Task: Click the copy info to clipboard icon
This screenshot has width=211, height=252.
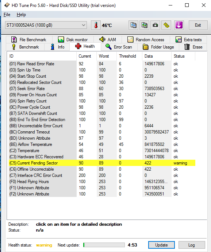Action: pos(133,25)
